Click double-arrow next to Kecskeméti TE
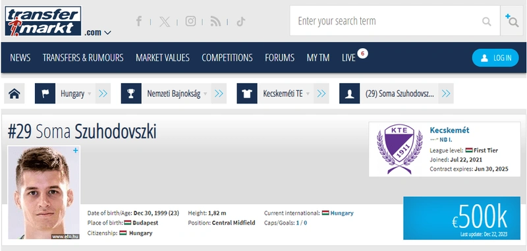This screenshot has width=527, height=251. 321,94
